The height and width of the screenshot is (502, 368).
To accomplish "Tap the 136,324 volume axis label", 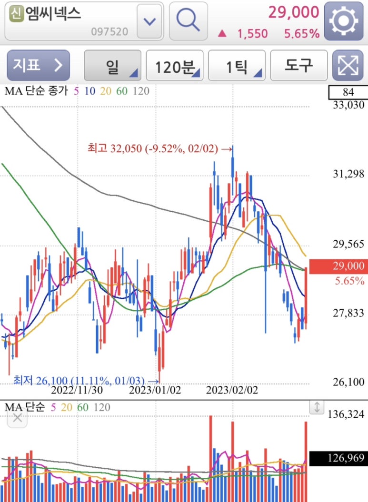I will [346, 414].
